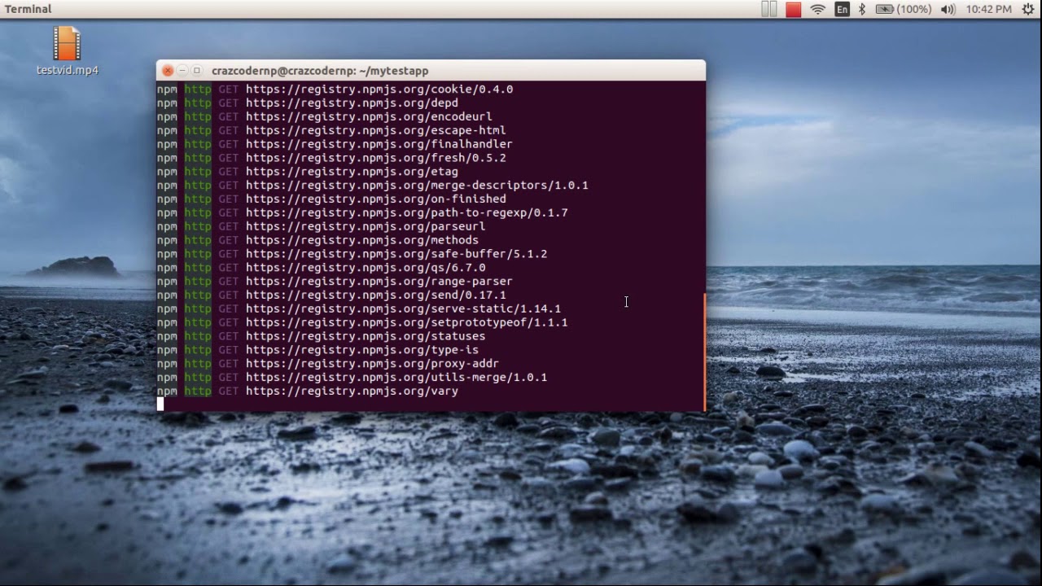Click the registry URL ending in encodeurl

(x=369, y=117)
